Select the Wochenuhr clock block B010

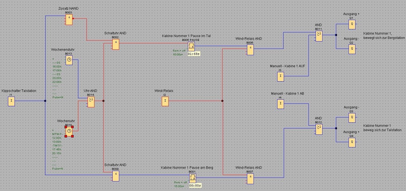point(69,131)
